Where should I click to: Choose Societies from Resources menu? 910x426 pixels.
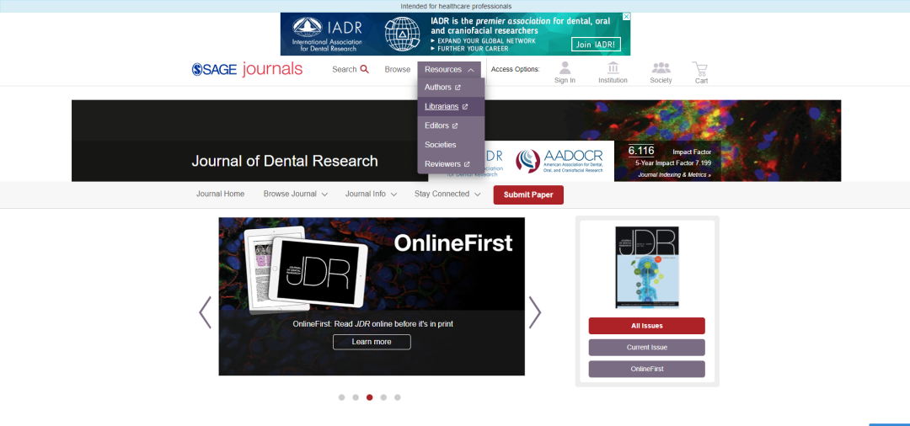(440, 145)
